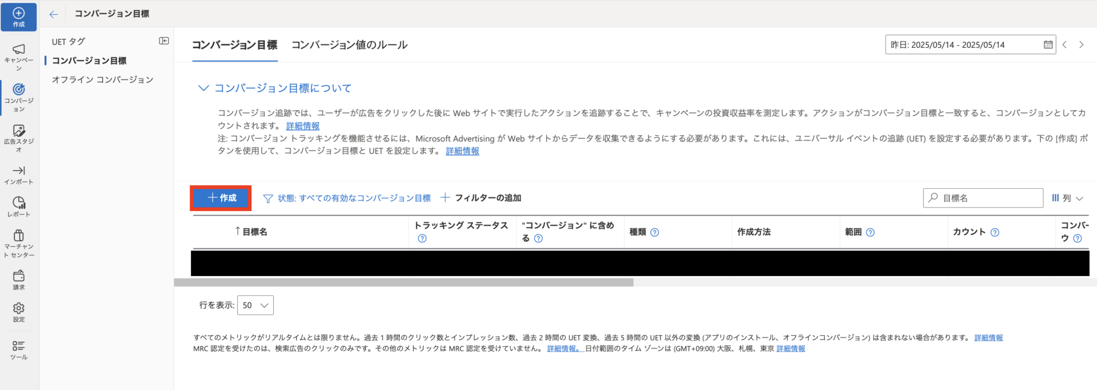Open the 行を表示 50 dropdown
The image size is (1097, 390).
pos(255,305)
